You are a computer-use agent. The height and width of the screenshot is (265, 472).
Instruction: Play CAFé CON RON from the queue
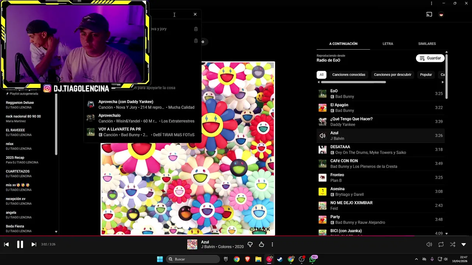click(x=381, y=163)
